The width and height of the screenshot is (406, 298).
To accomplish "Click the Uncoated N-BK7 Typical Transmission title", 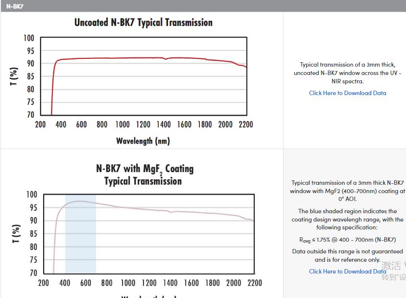I will pos(143,23).
